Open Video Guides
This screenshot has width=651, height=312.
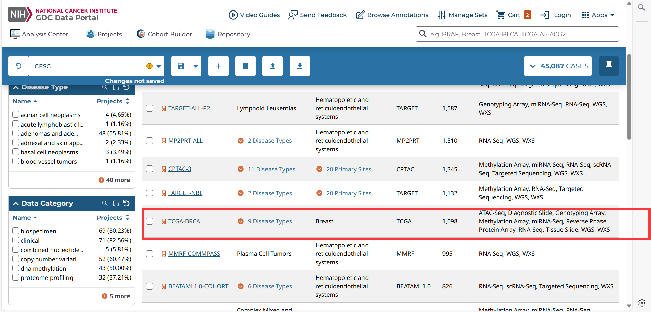[x=254, y=15]
